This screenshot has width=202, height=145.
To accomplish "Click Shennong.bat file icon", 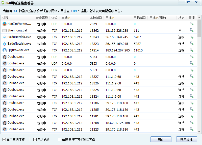I will click(x=5, y=30).
